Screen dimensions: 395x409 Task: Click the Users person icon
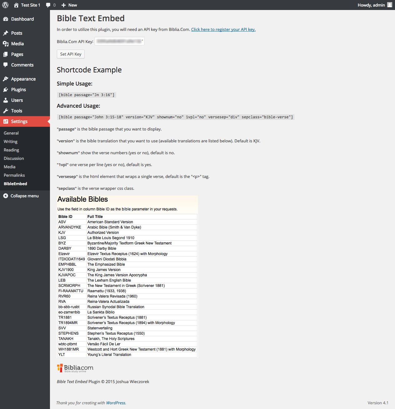tap(6, 100)
